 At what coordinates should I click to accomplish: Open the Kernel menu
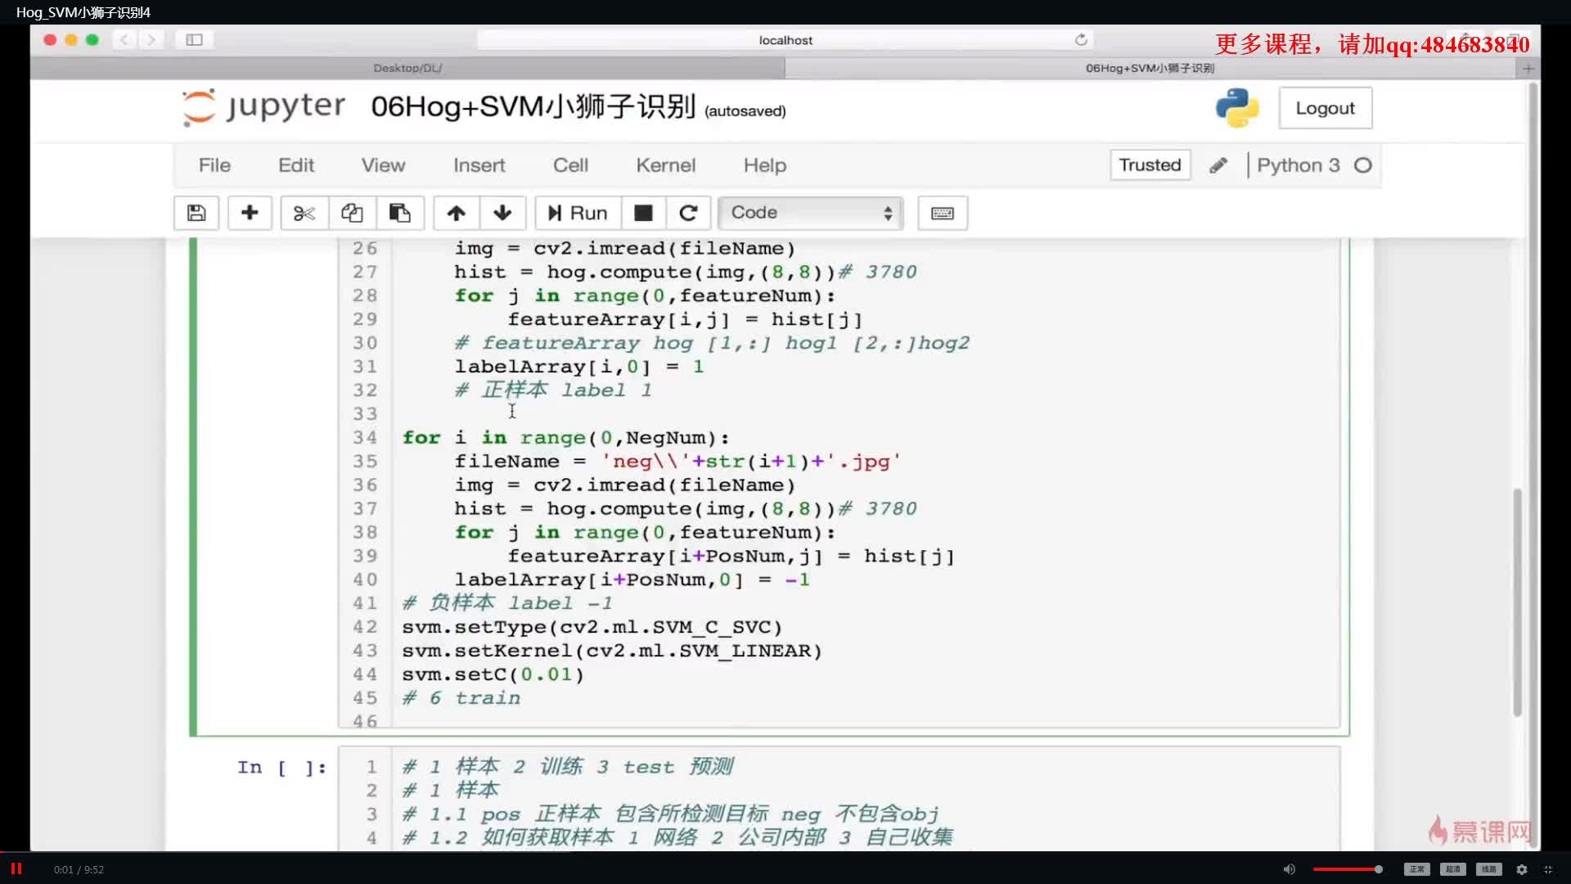[x=667, y=164]
